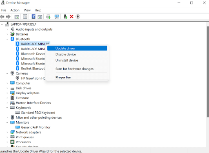Click the Firmware chip icon
This screenshot has width=209, height=153.
12,98
